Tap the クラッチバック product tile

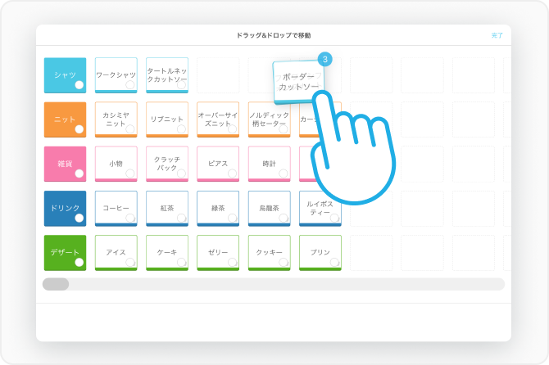[167, 164]
